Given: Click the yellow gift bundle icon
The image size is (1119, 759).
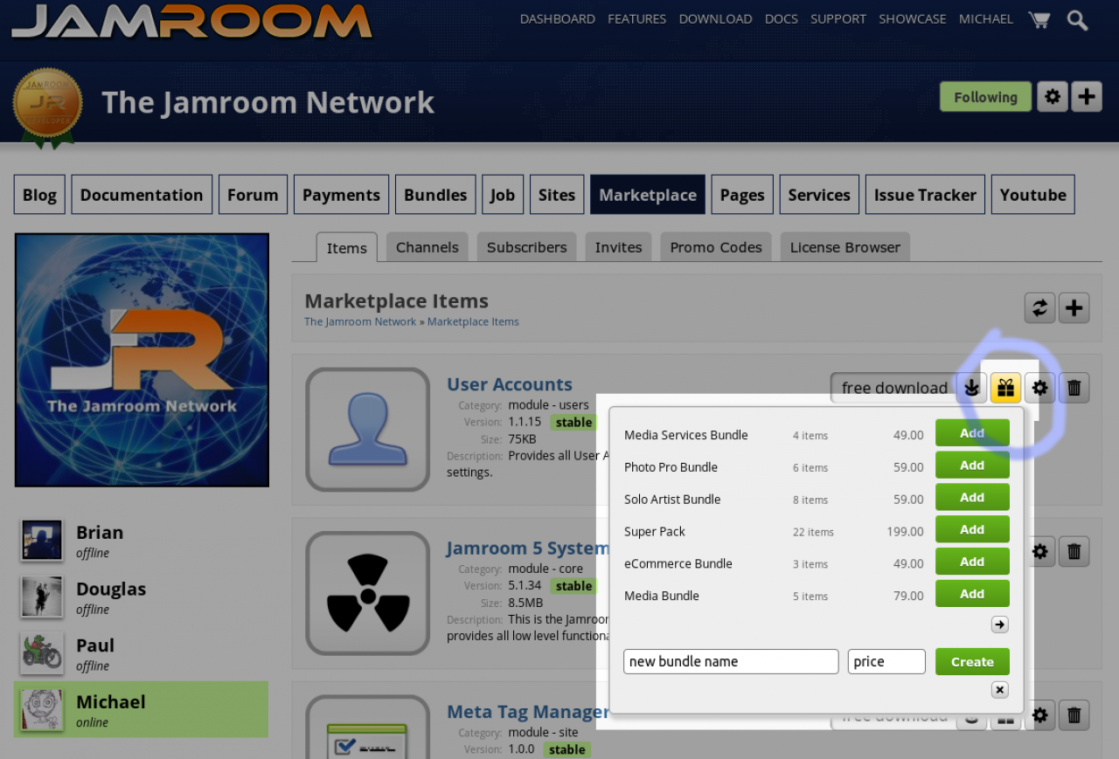Looking at the screenshot, I should (1006, 388).
